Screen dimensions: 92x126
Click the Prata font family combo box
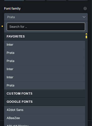coord(46,17)
